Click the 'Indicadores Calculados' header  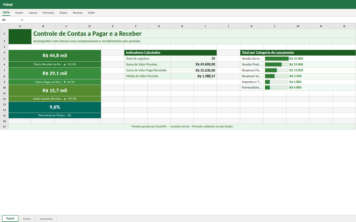coord(170,53)
